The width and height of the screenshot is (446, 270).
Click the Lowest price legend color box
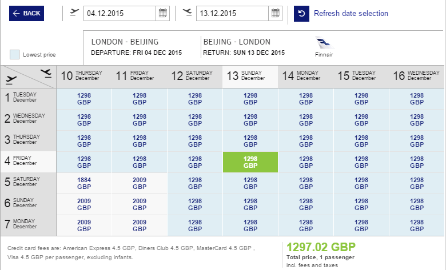coord(14,54)
